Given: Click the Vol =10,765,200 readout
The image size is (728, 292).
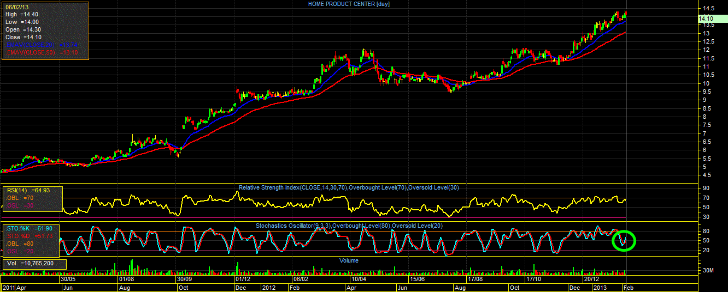Looking at the screenshot, I should tap(30, 264).
